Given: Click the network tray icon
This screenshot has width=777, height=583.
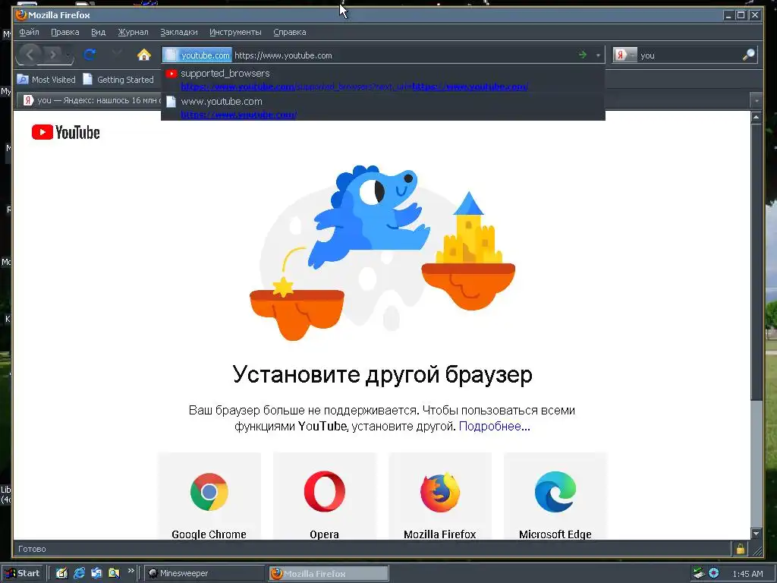Looking at the screenshot, I should (x=698, y=573).
